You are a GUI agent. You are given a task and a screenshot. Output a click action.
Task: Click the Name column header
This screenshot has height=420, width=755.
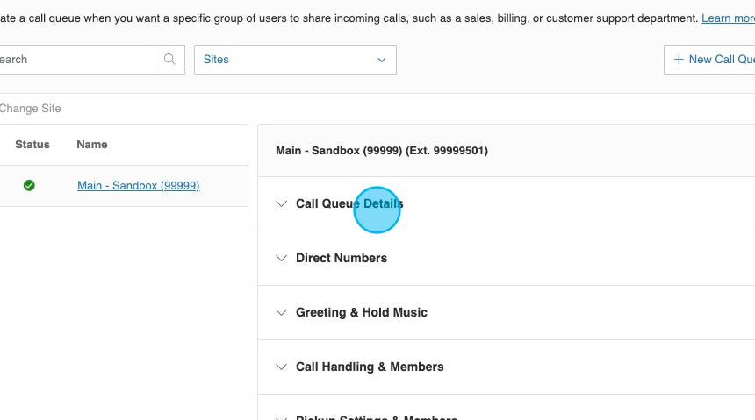click(x=92, y=145)
